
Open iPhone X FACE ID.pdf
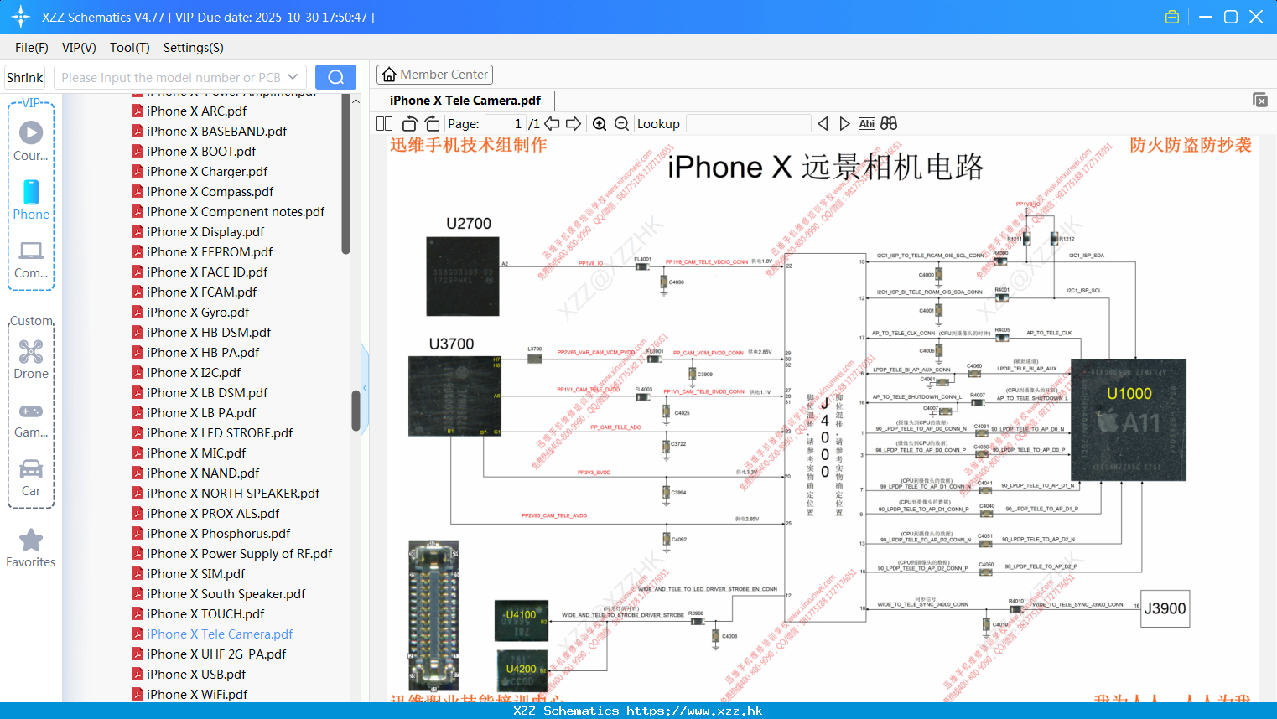click(207, 272)
